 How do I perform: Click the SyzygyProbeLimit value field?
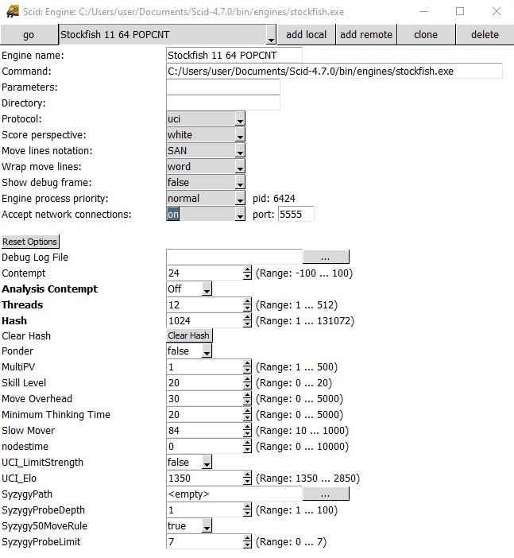pyautogui.click(x=204, y=541)
